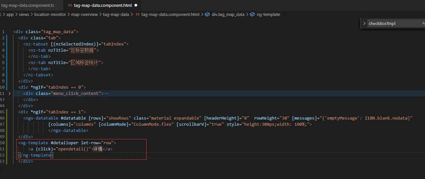Click the unsaved dot on the html tab
The image size is (425, 179).
click(136, 6)
